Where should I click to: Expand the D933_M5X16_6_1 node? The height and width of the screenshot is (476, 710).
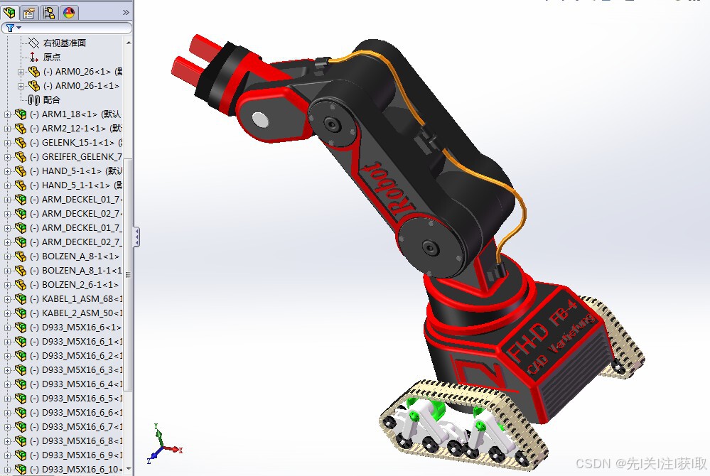click(7, 342)
